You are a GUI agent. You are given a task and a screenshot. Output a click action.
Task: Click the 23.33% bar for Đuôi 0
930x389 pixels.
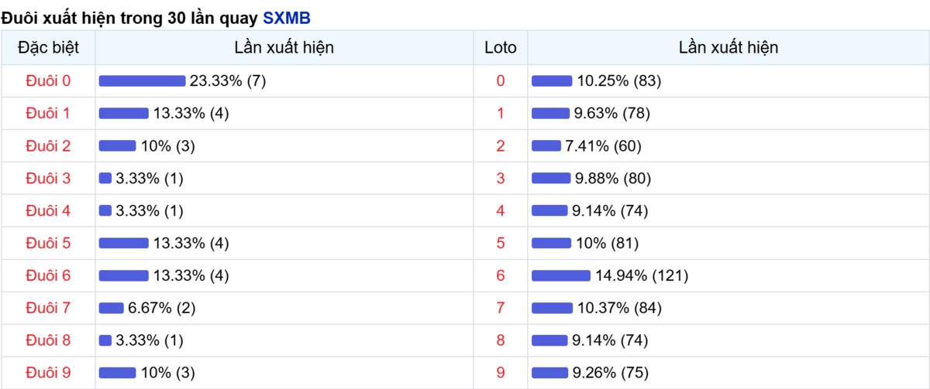pos(143,81)
